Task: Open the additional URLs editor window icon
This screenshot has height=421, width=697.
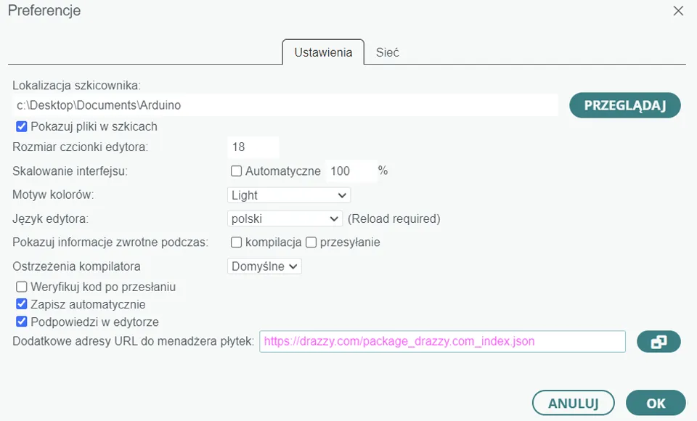Action: pyautogui.click(x=659, y=342)
